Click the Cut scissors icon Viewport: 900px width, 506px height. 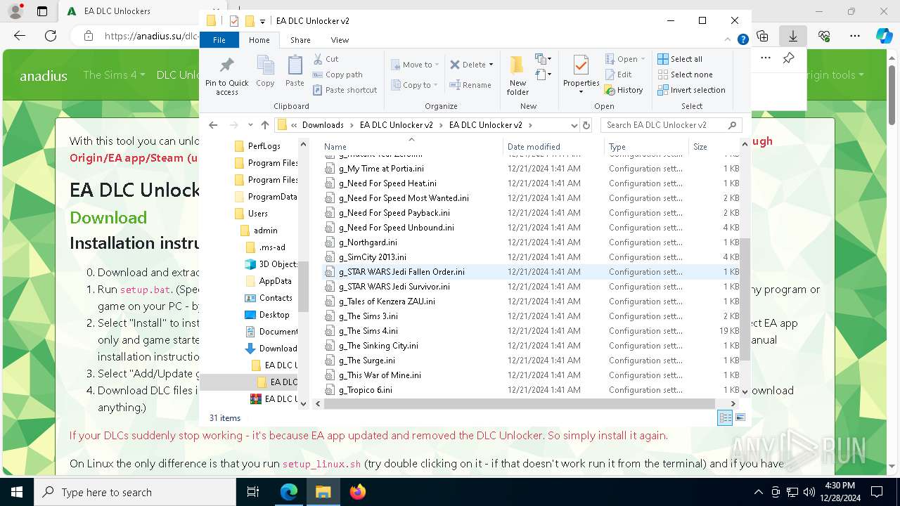pos(318,59)
